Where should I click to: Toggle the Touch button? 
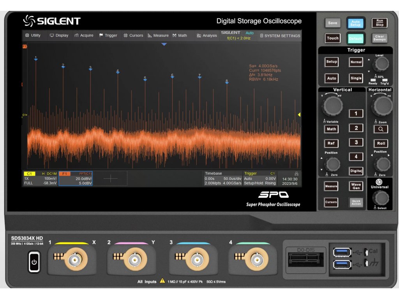(333, 38)
